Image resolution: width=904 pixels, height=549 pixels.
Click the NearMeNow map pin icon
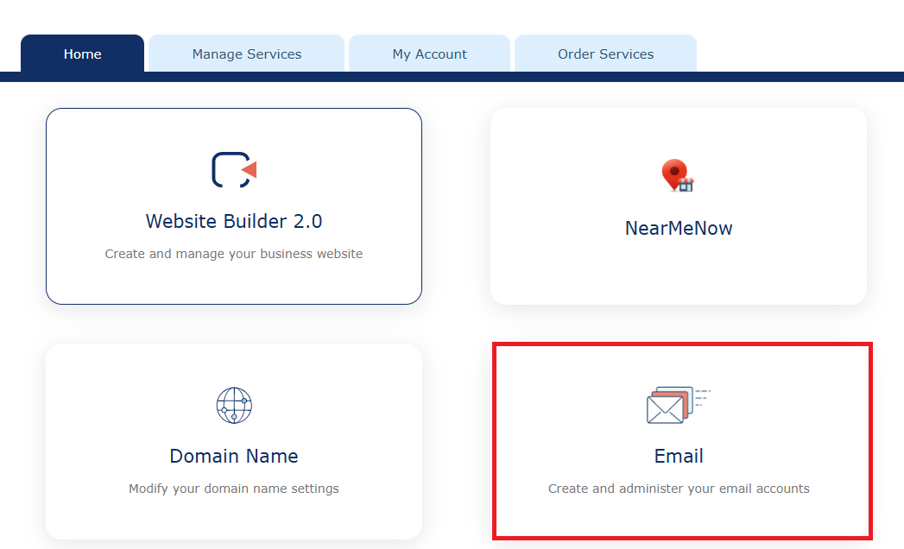[x=678, y=176]
